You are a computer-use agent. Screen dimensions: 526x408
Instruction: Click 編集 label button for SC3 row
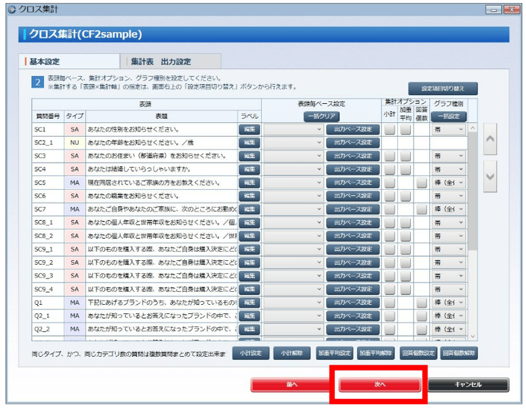coord(249,156)
